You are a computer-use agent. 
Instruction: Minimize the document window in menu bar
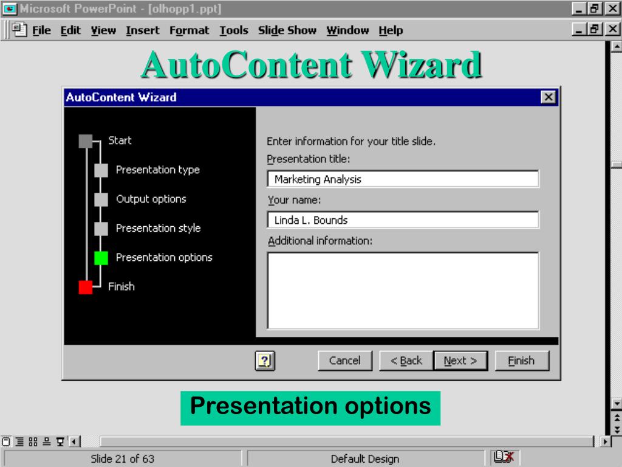[x=579, y=29]
